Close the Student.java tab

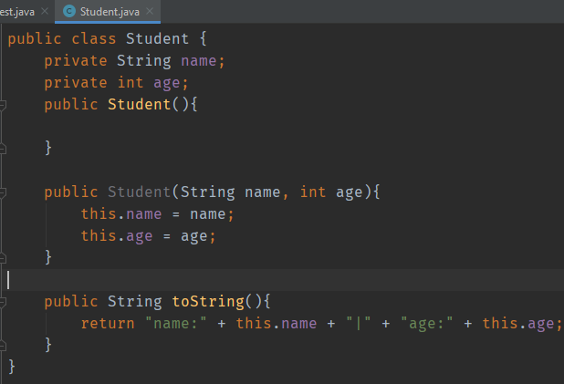click(150, 12)
